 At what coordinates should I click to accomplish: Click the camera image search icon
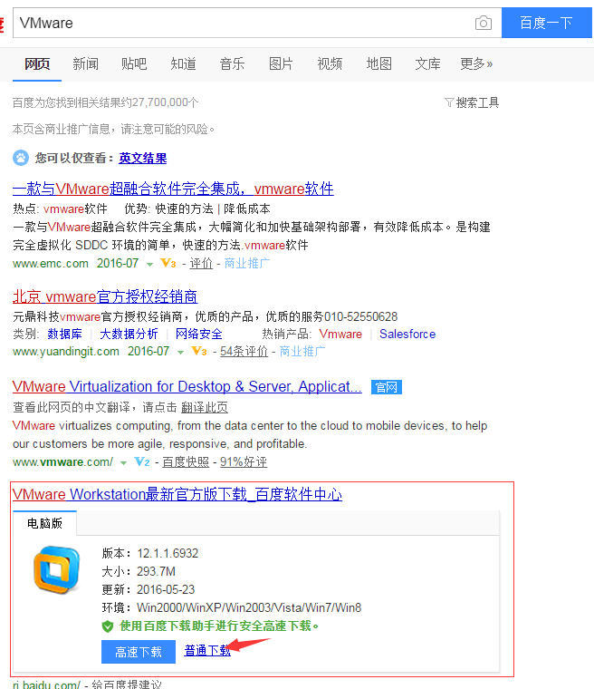[x=483, y=23]
